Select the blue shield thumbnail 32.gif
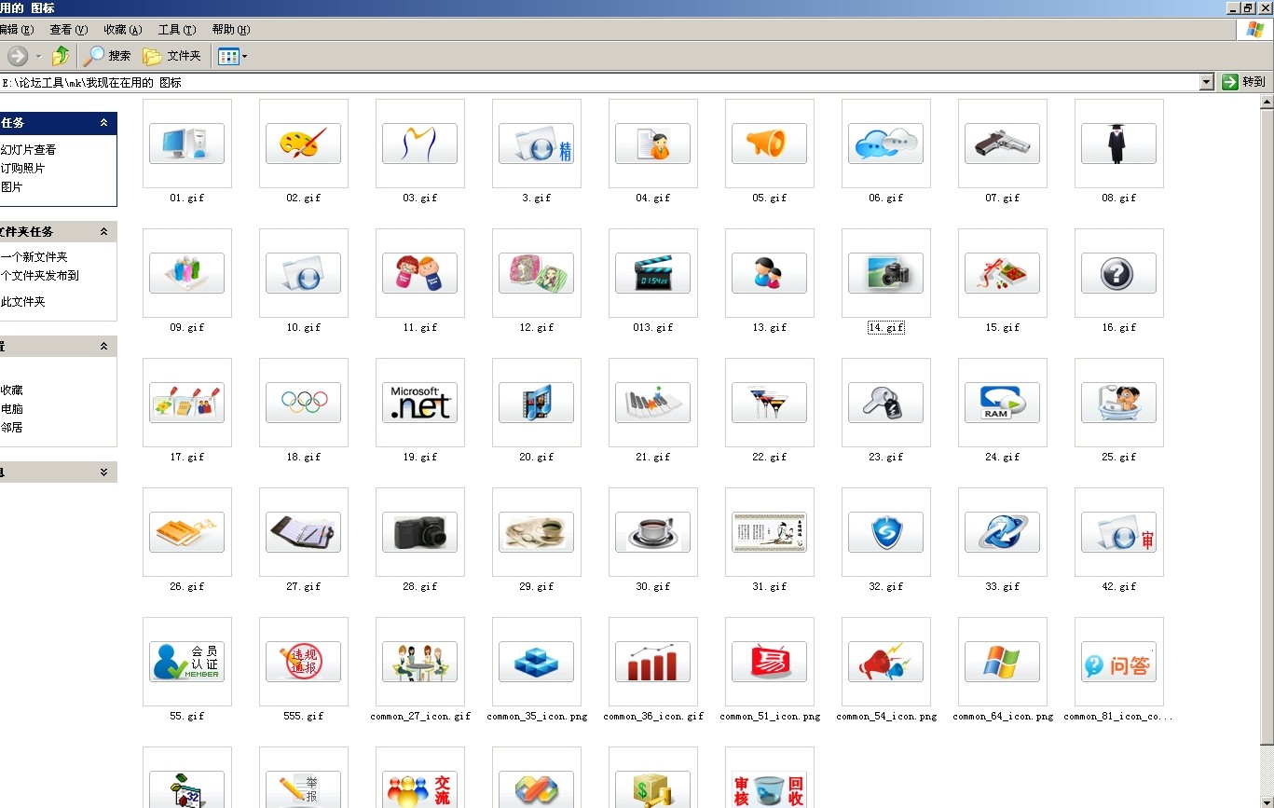The height and width of the screenshot is (808, 1274). point(886,532)
